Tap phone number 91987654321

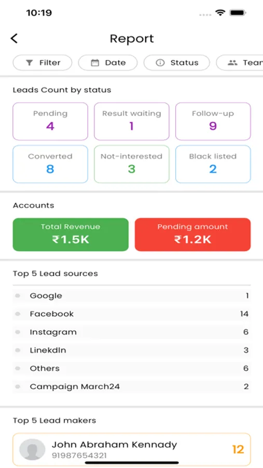point(79,456)
